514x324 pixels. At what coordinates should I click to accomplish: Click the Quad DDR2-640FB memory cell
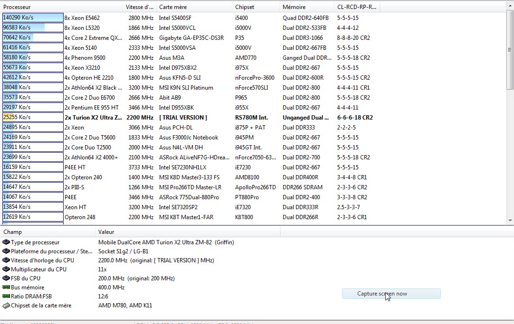pyautogui.click(x=305, y=18)
